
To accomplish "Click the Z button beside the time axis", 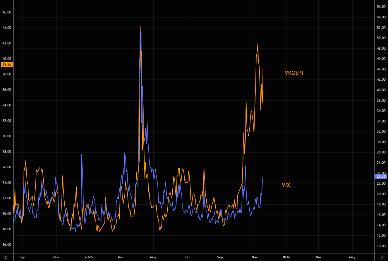I will click(6, 257).
